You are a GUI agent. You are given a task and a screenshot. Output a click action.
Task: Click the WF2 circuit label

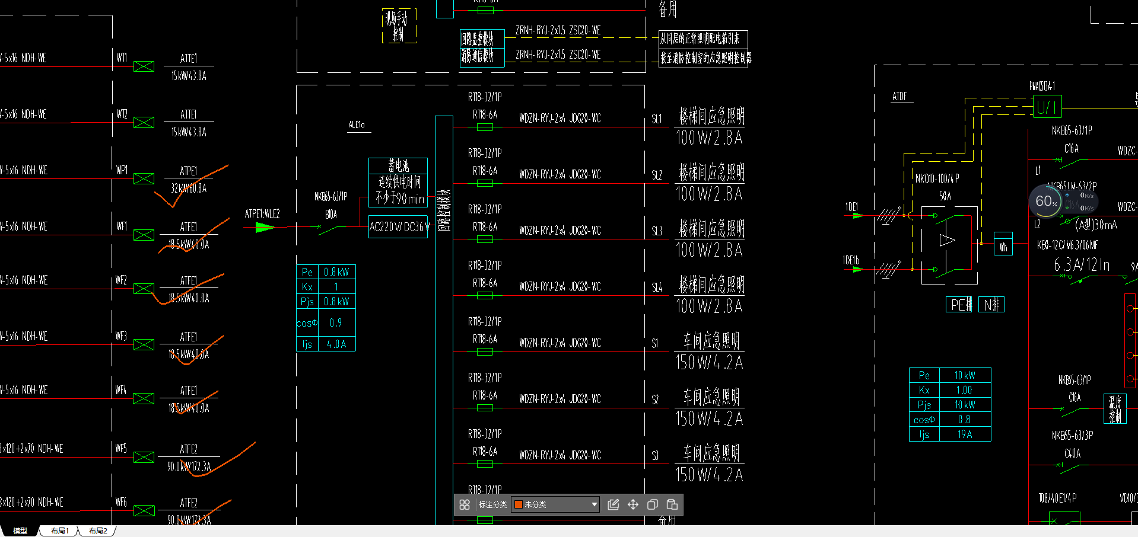(x=121, y=280)
